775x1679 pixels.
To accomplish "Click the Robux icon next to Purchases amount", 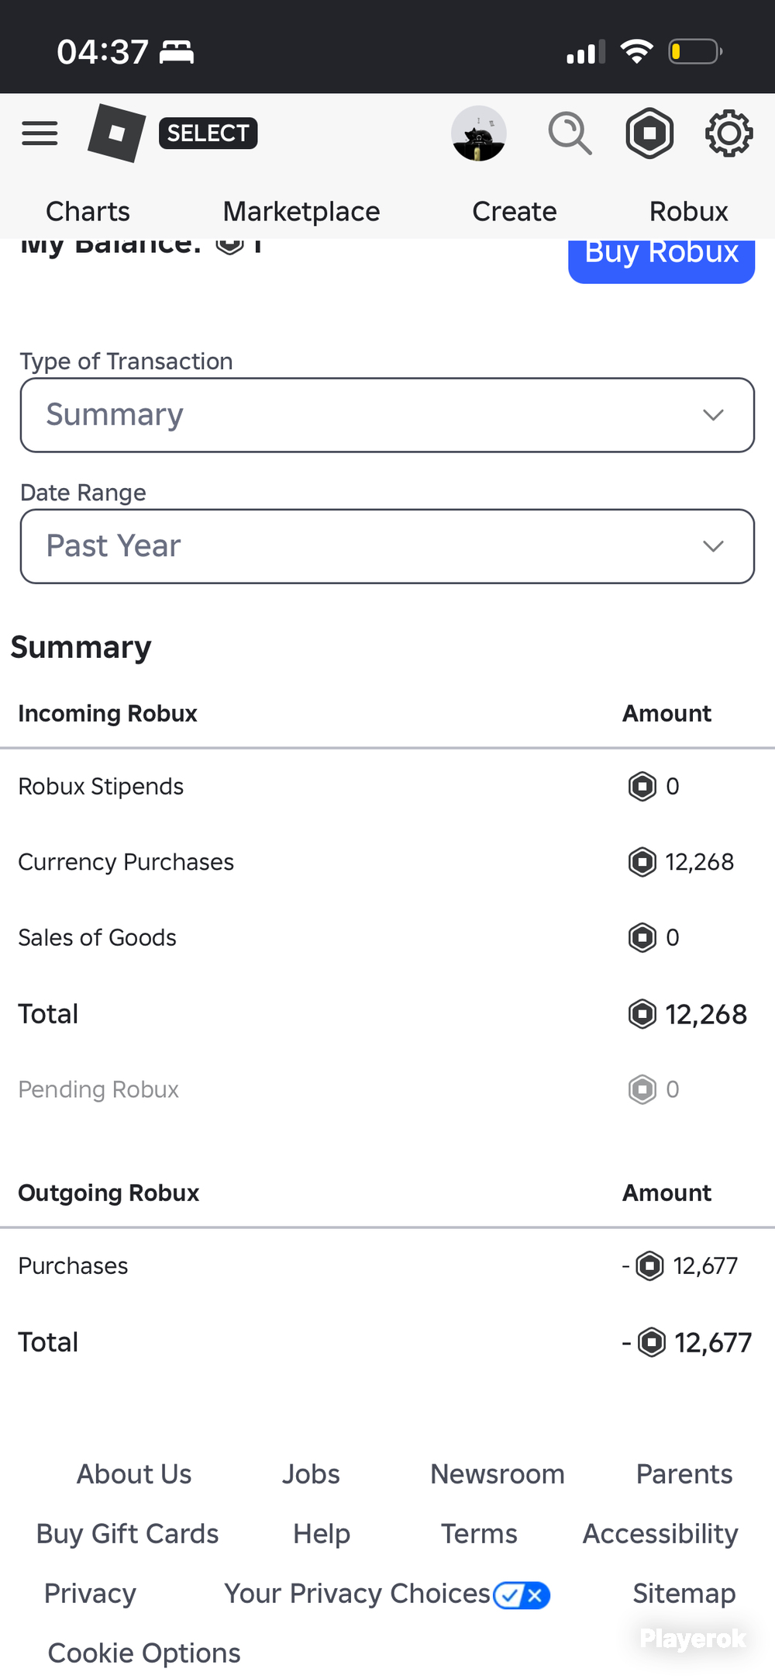I will pyautogui.click(x=649, y=1266).
